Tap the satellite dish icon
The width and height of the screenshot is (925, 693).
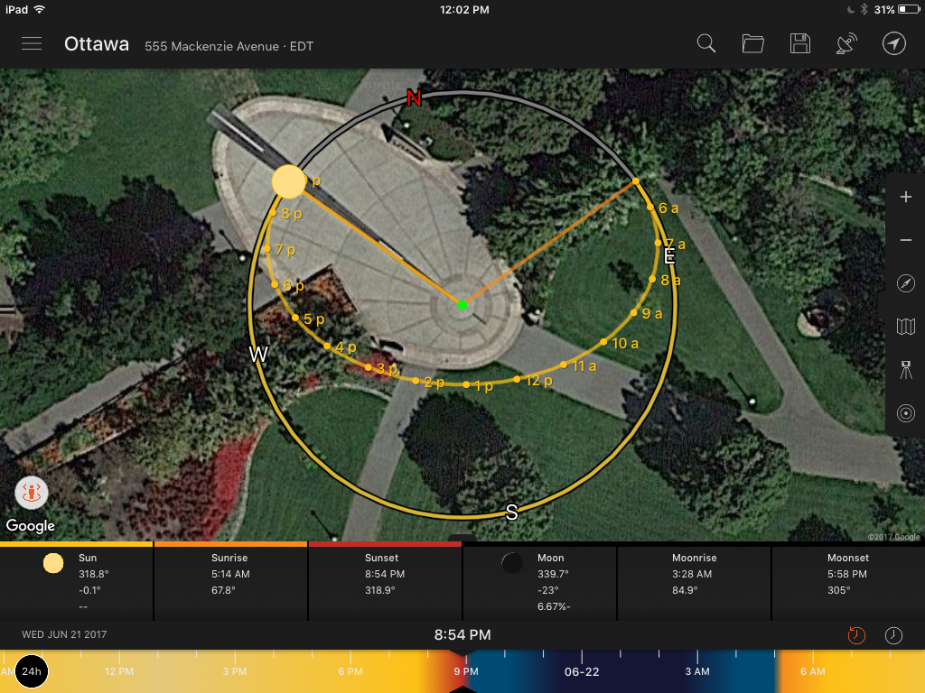[x=846, y=44]
